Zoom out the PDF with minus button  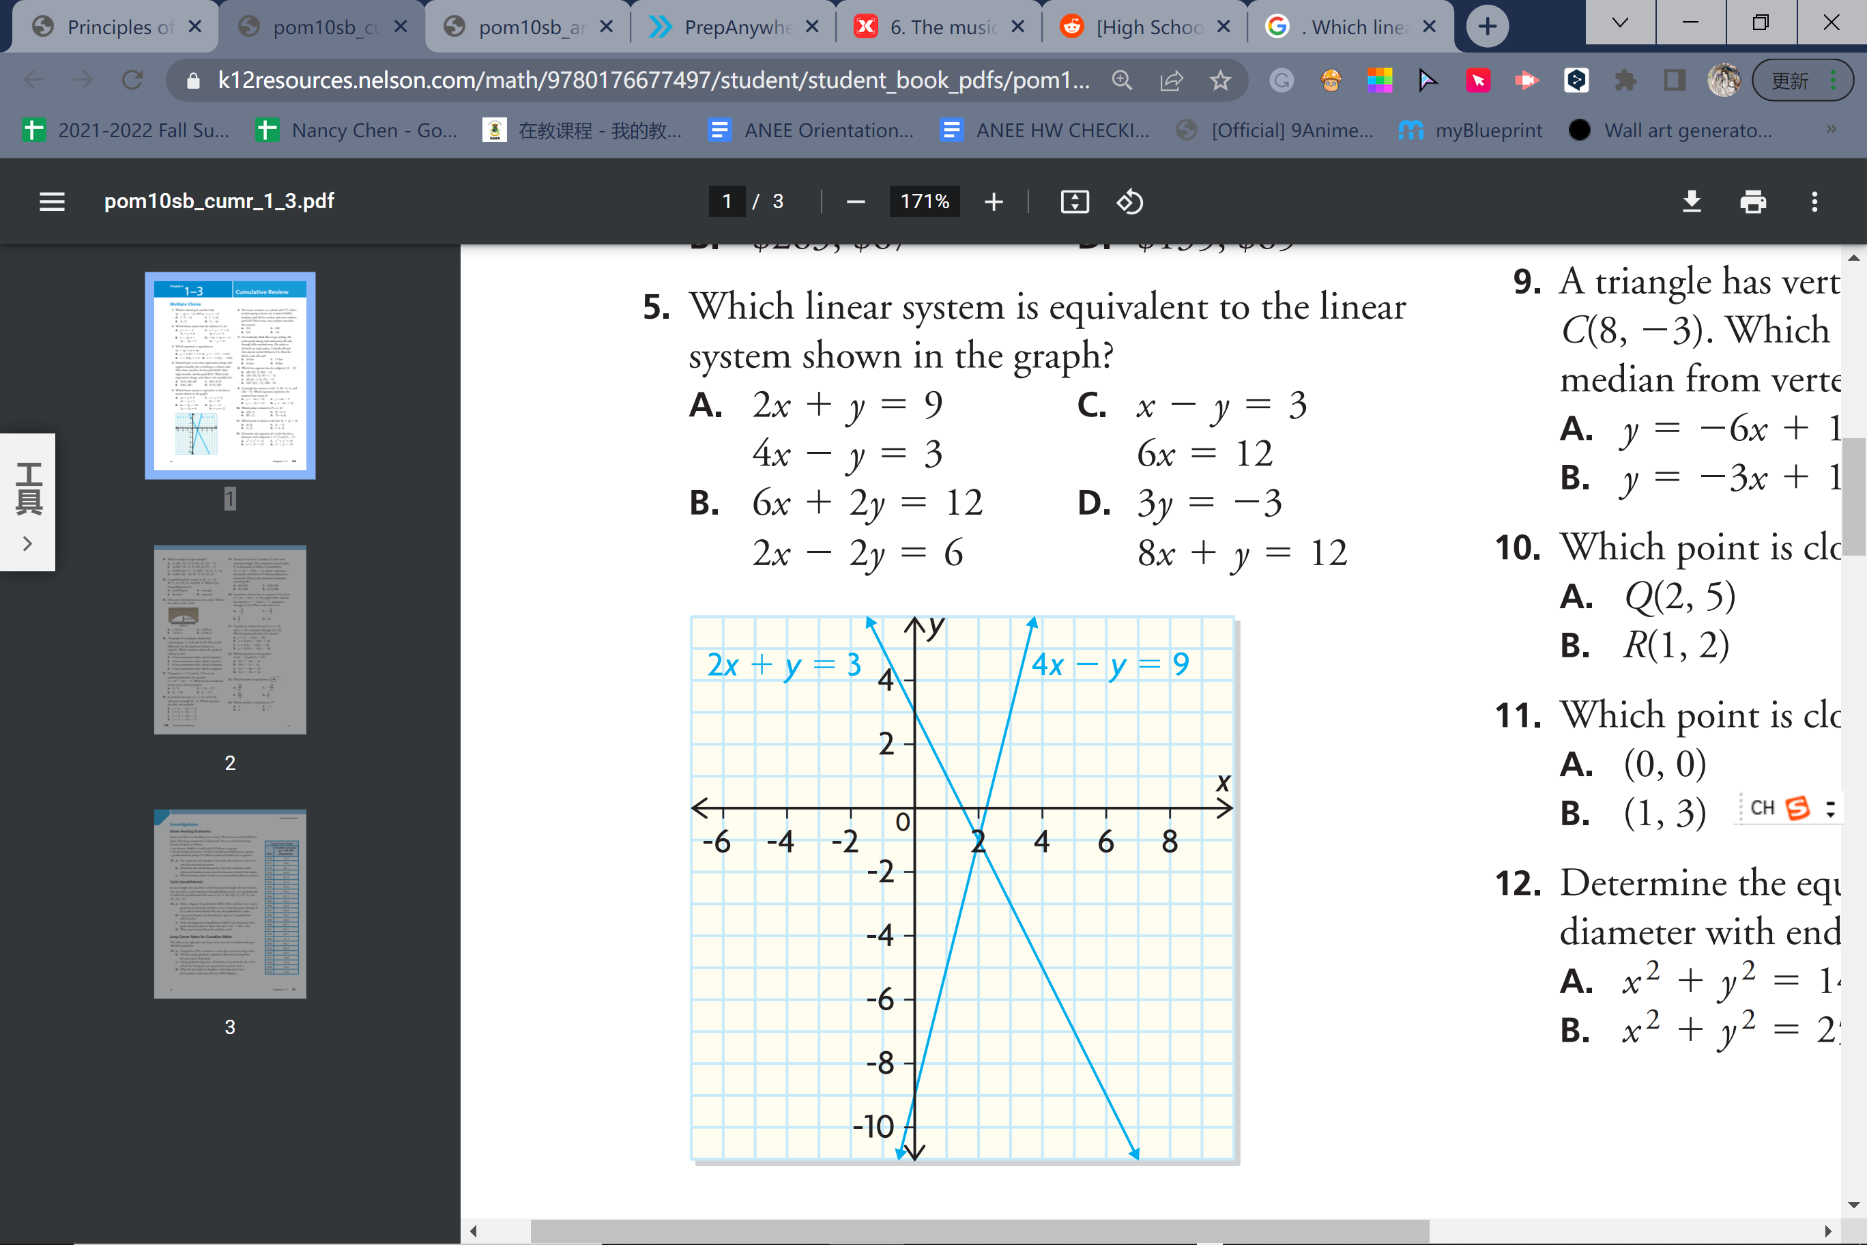coord(855,201)
